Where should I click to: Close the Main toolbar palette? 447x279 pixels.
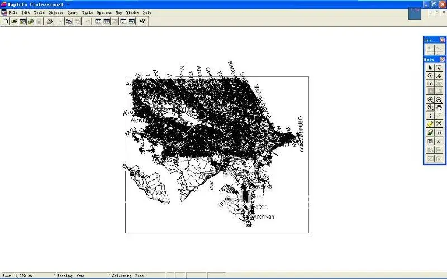pyautogui.click(x=442, y=60)
